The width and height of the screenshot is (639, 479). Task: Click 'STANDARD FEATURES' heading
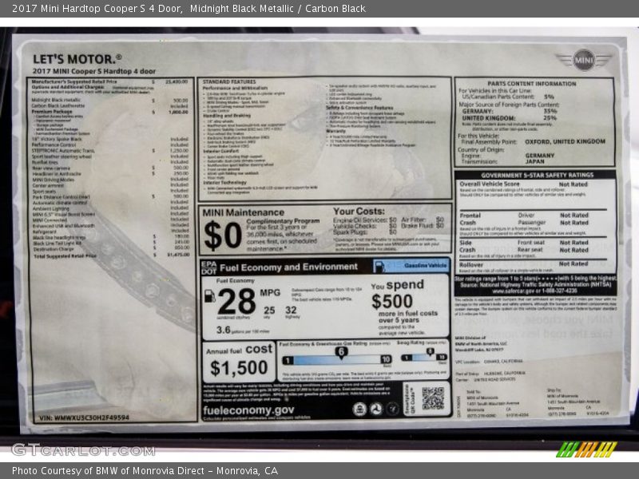point(229,82)
